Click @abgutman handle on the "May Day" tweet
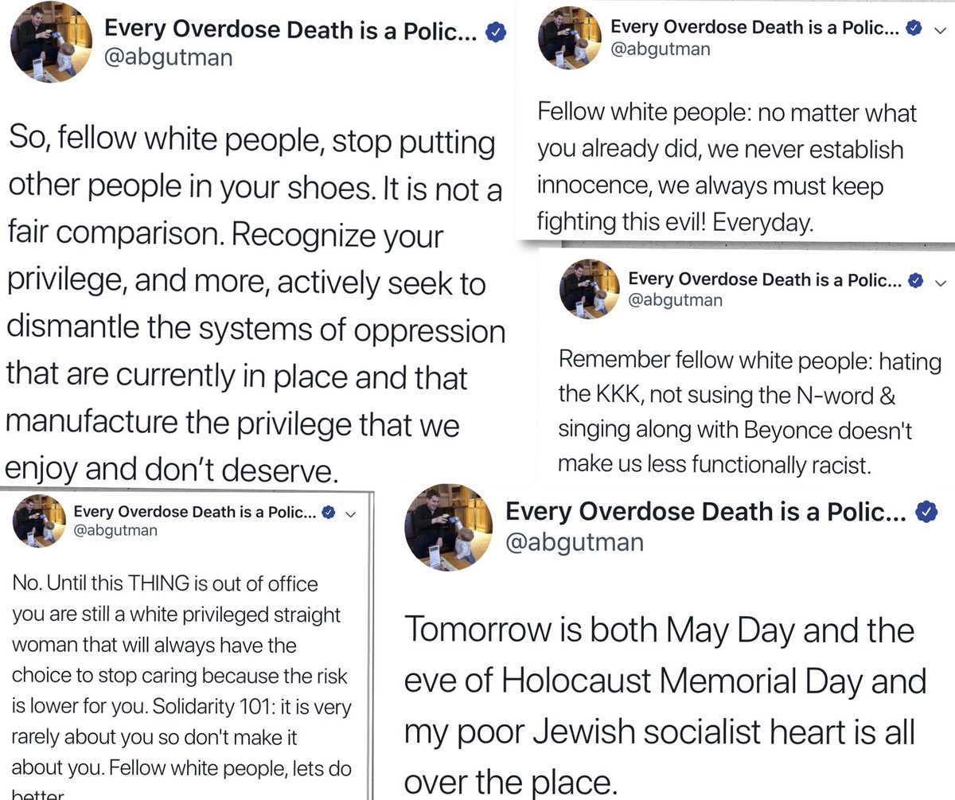Image resolution: width=955 pixels, height=800 pixels. click(x=575, y=541)
